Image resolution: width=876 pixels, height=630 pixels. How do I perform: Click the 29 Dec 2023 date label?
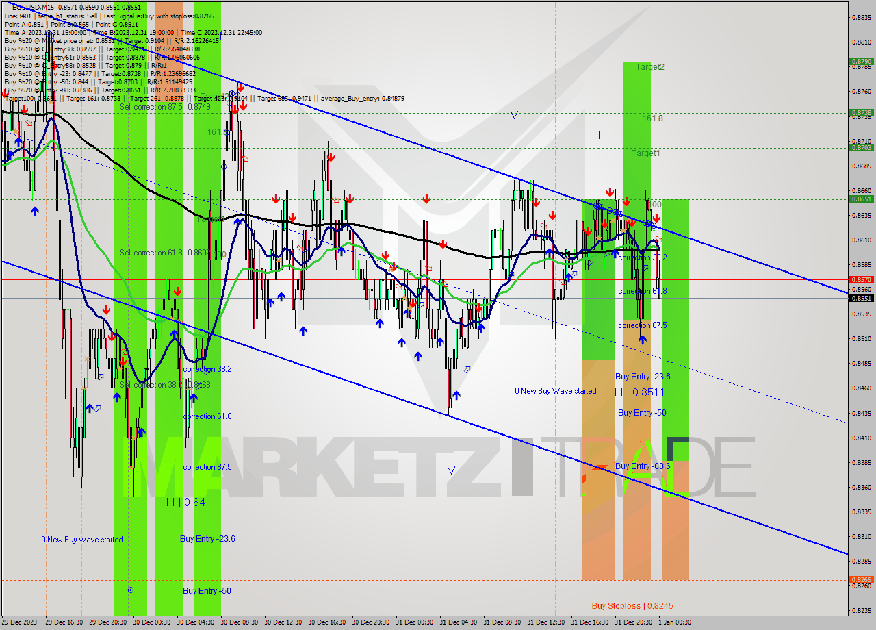coord(20,622)
